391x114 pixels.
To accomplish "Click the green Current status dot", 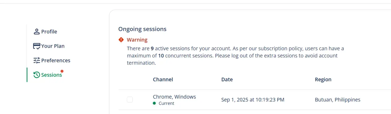I will pyautogui.click(x=155, y=103).
